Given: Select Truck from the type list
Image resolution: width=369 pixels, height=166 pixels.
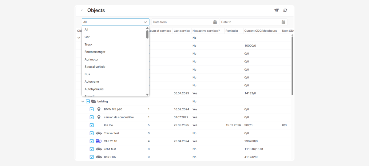Looking at the screenshot, I should point(89,44).
